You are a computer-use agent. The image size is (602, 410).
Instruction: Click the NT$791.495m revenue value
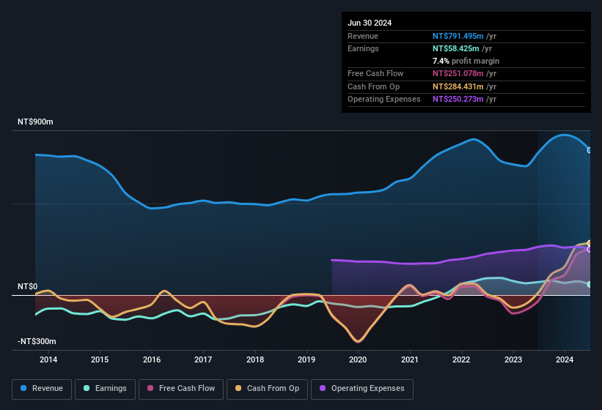click(458, 36)
